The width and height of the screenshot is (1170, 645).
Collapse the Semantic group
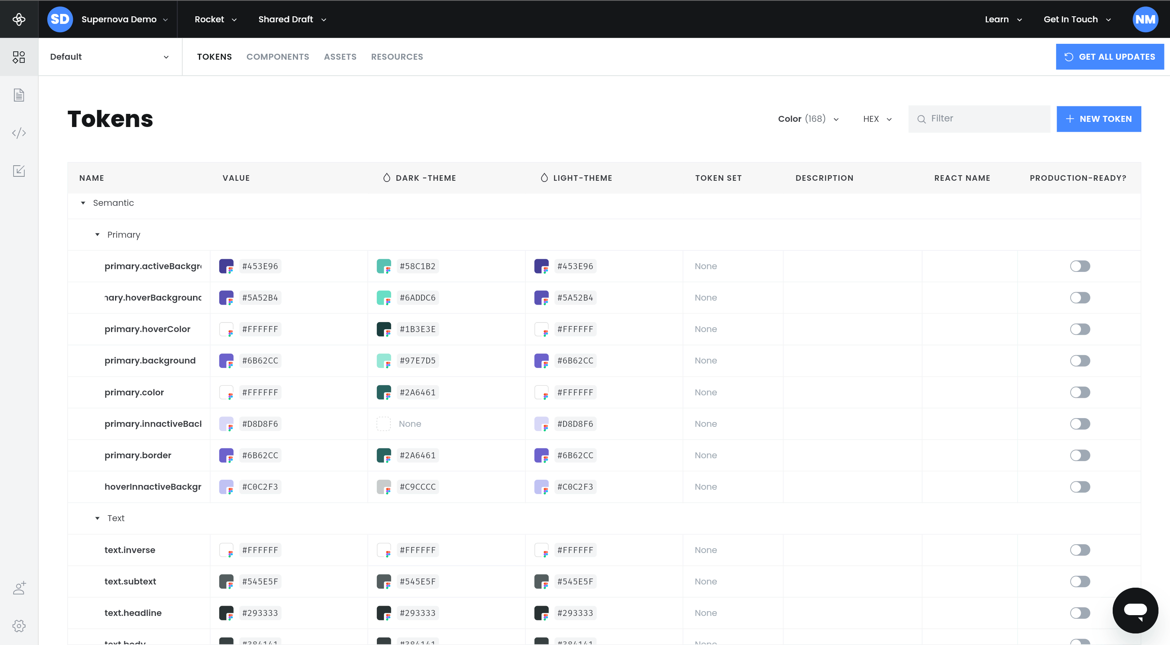[83, 203]
